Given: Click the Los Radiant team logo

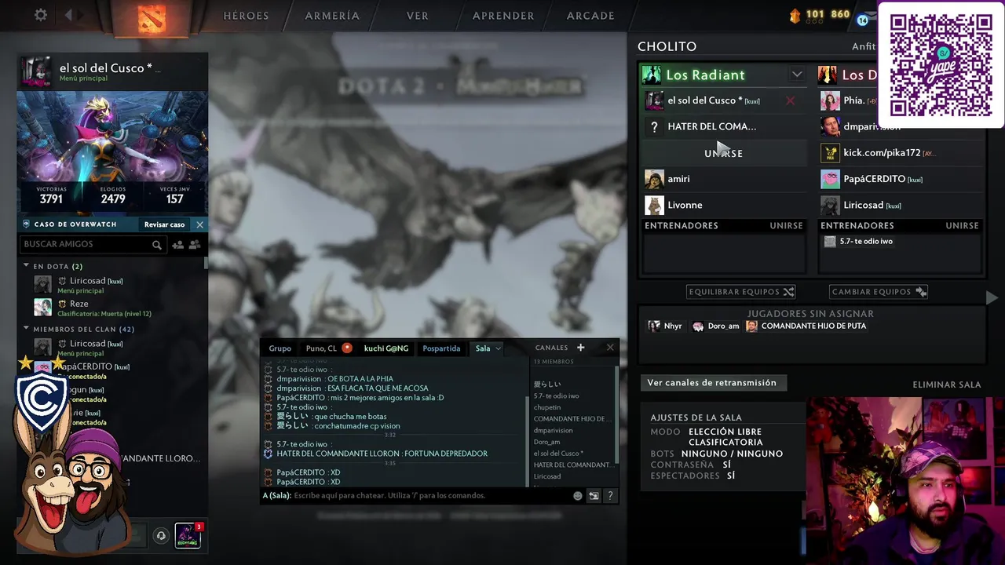Looking at the screenshot, I should pos(651,75).
